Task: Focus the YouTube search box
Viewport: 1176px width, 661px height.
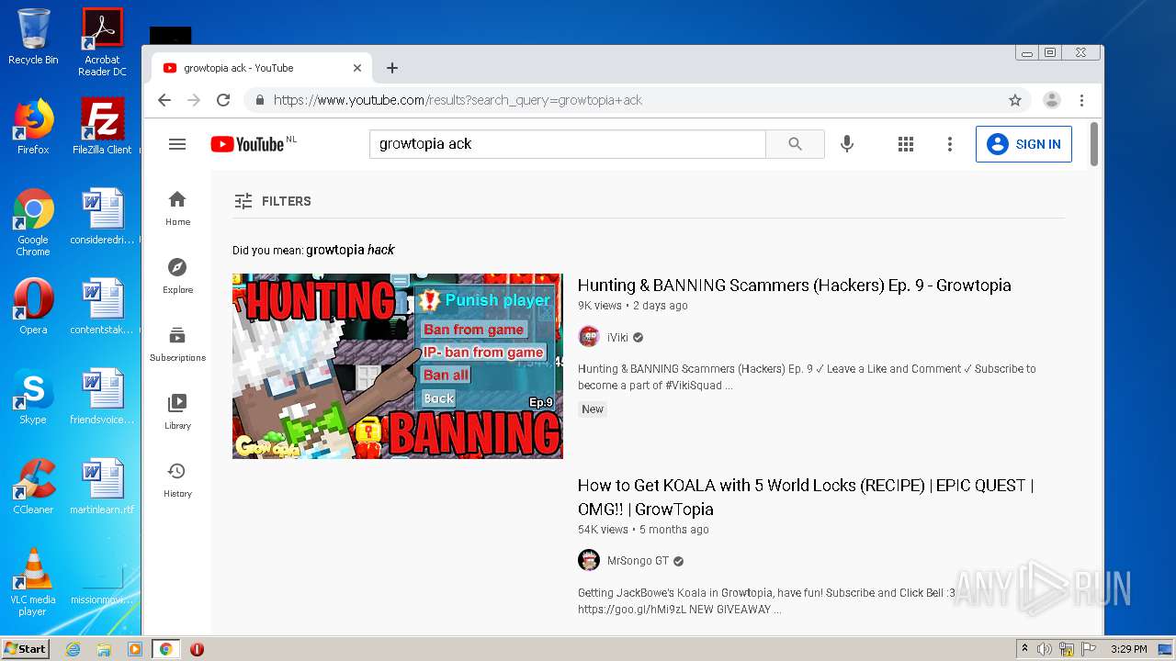Action: pyautogui.click(x=567, y=144)
